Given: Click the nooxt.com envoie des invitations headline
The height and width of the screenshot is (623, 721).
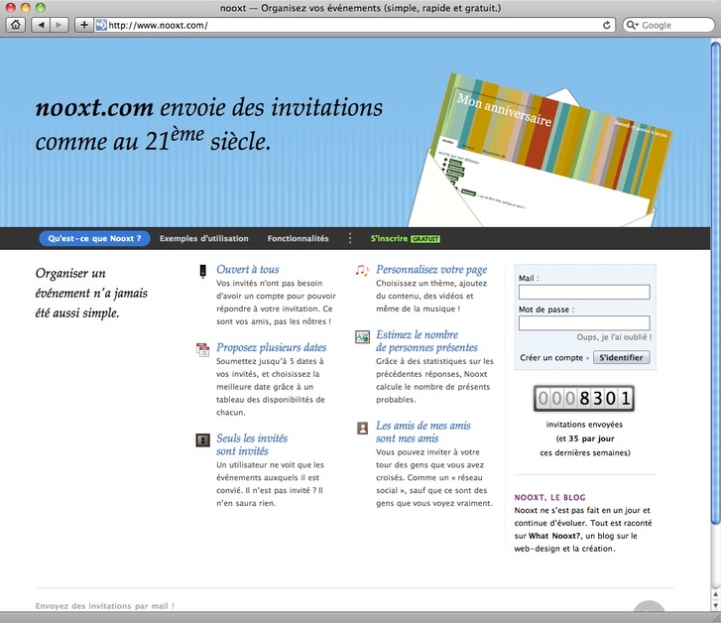Looking at the screenshot, I should coord(209,124).
